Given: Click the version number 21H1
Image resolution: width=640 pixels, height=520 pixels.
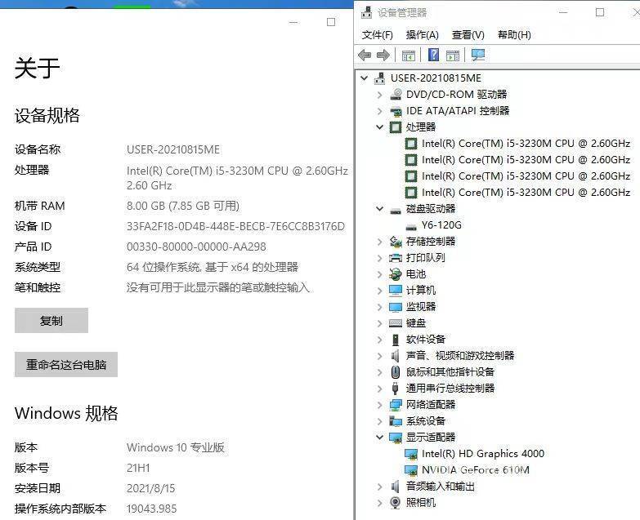Looking at the screenshot, I should [x=138, y=468].
